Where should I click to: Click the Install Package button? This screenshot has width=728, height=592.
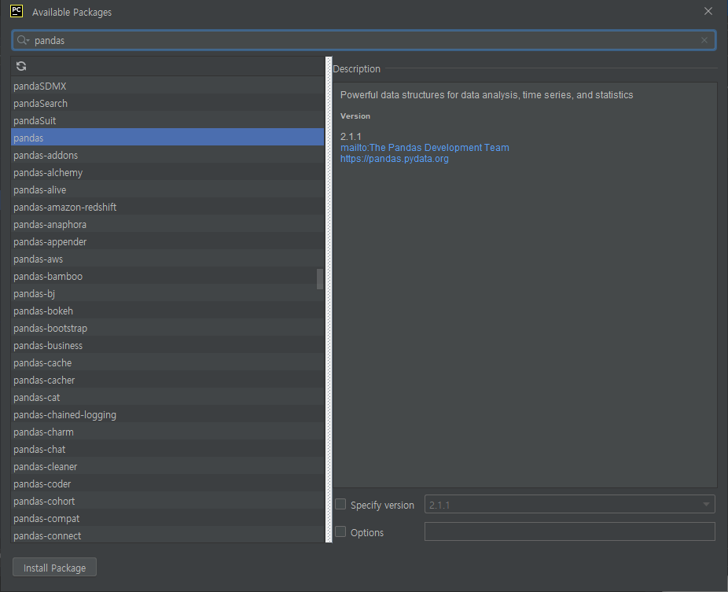54,568
